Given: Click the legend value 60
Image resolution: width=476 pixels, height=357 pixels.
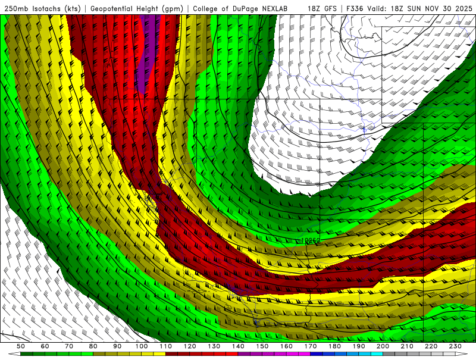Looking at the screenshot, I should click(45, 346).
